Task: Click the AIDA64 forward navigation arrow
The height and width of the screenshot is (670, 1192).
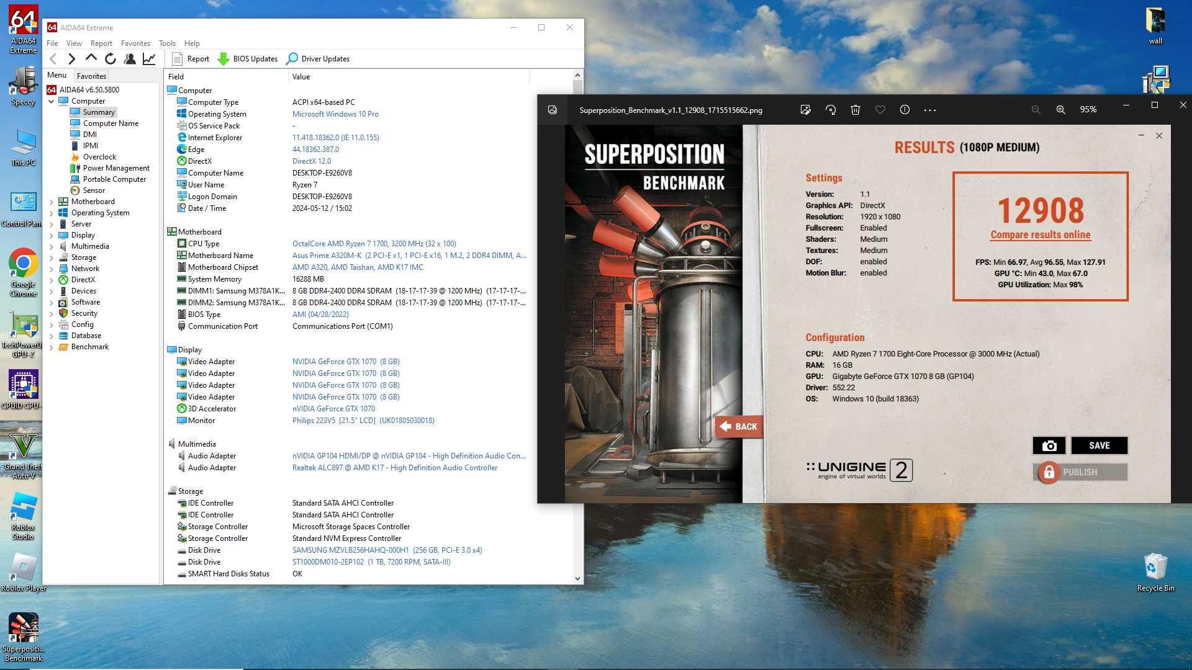Action: pos(72,59)
